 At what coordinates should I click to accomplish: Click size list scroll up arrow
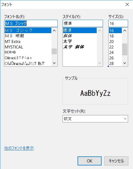point(125,31)
